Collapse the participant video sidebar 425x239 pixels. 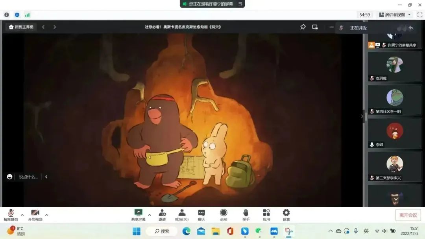coord(362,116)
